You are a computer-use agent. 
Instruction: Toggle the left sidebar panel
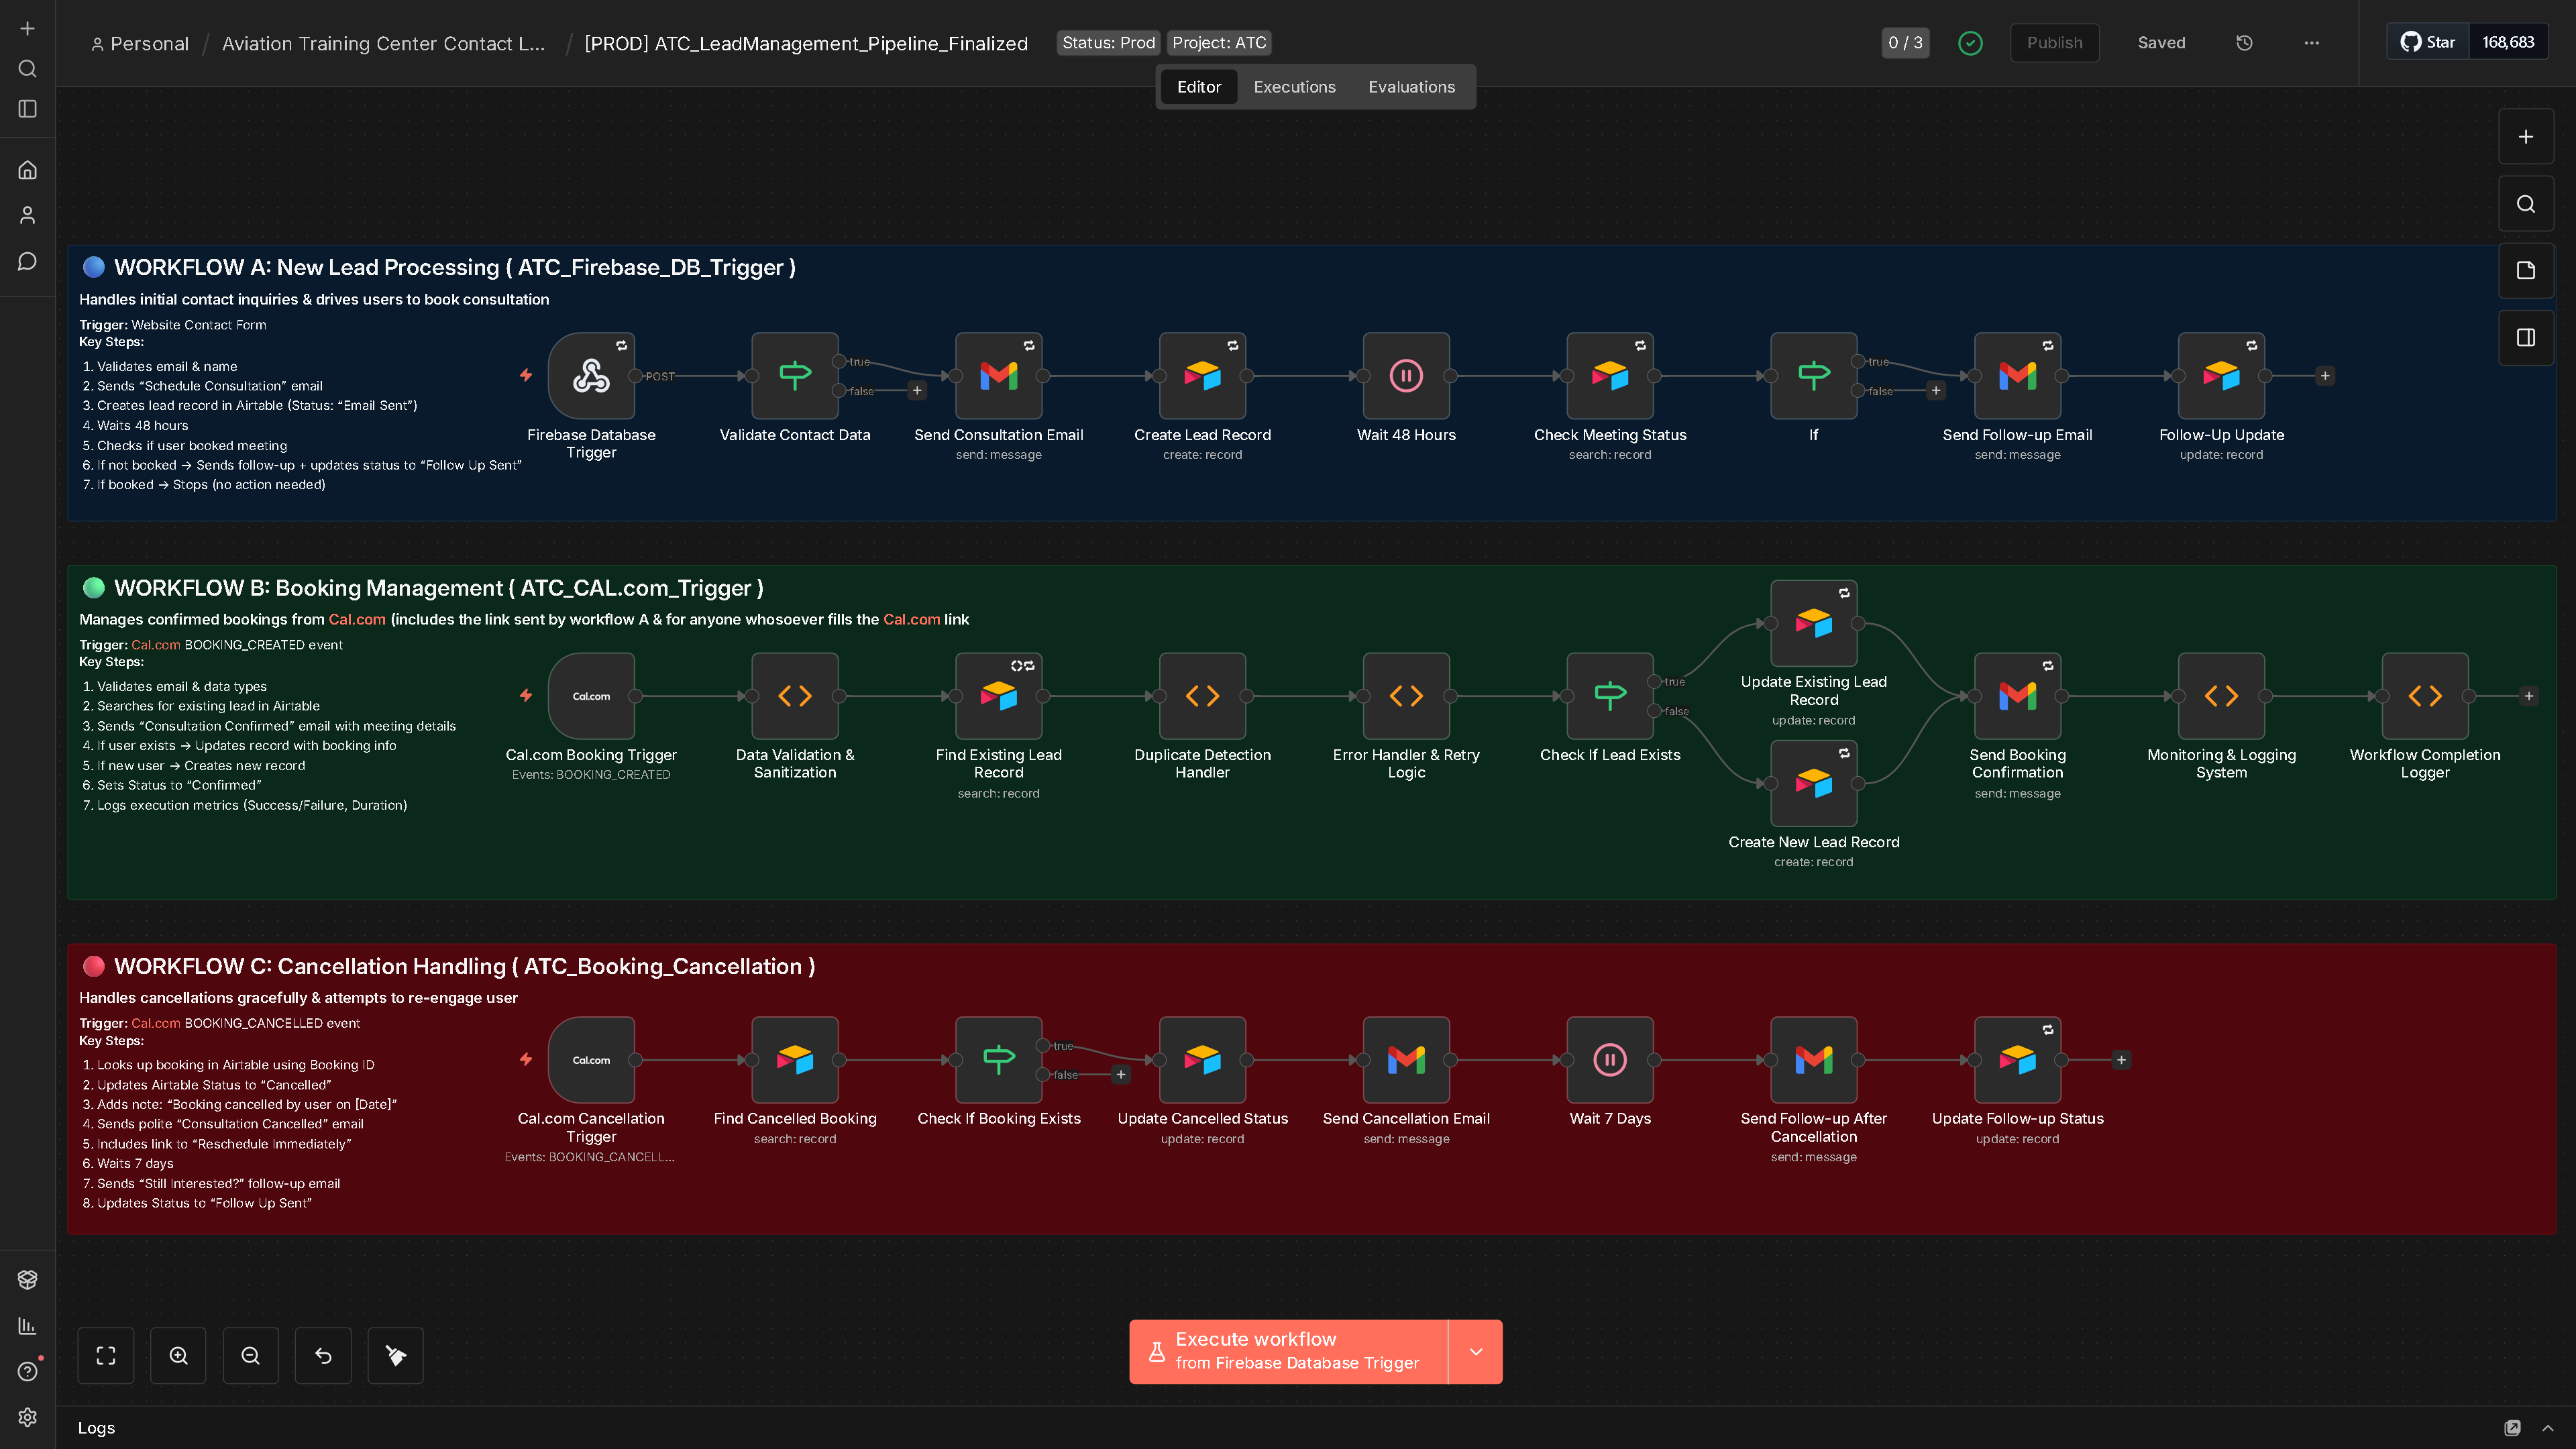28,108
